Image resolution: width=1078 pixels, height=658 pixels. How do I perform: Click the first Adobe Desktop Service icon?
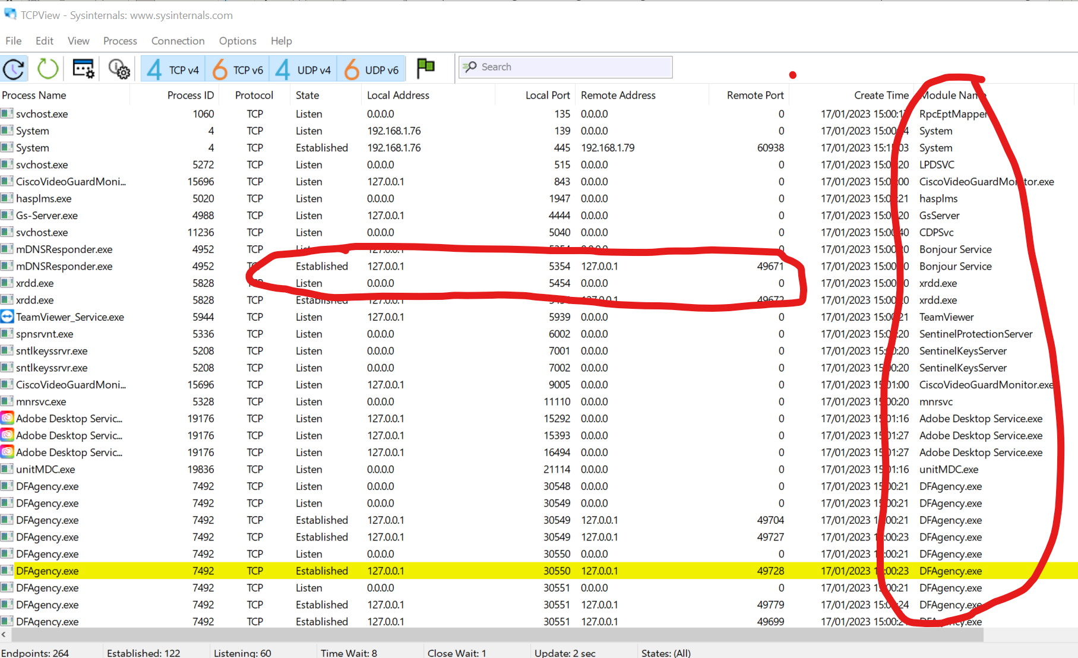(x=7, y=419)
